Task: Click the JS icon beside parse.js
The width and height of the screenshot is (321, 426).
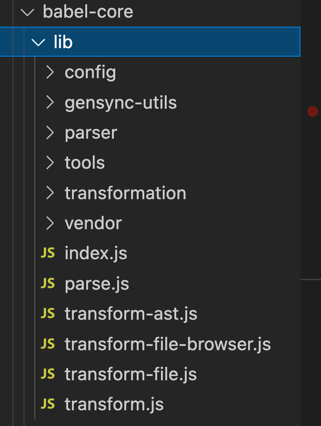Action: [48, 283]
